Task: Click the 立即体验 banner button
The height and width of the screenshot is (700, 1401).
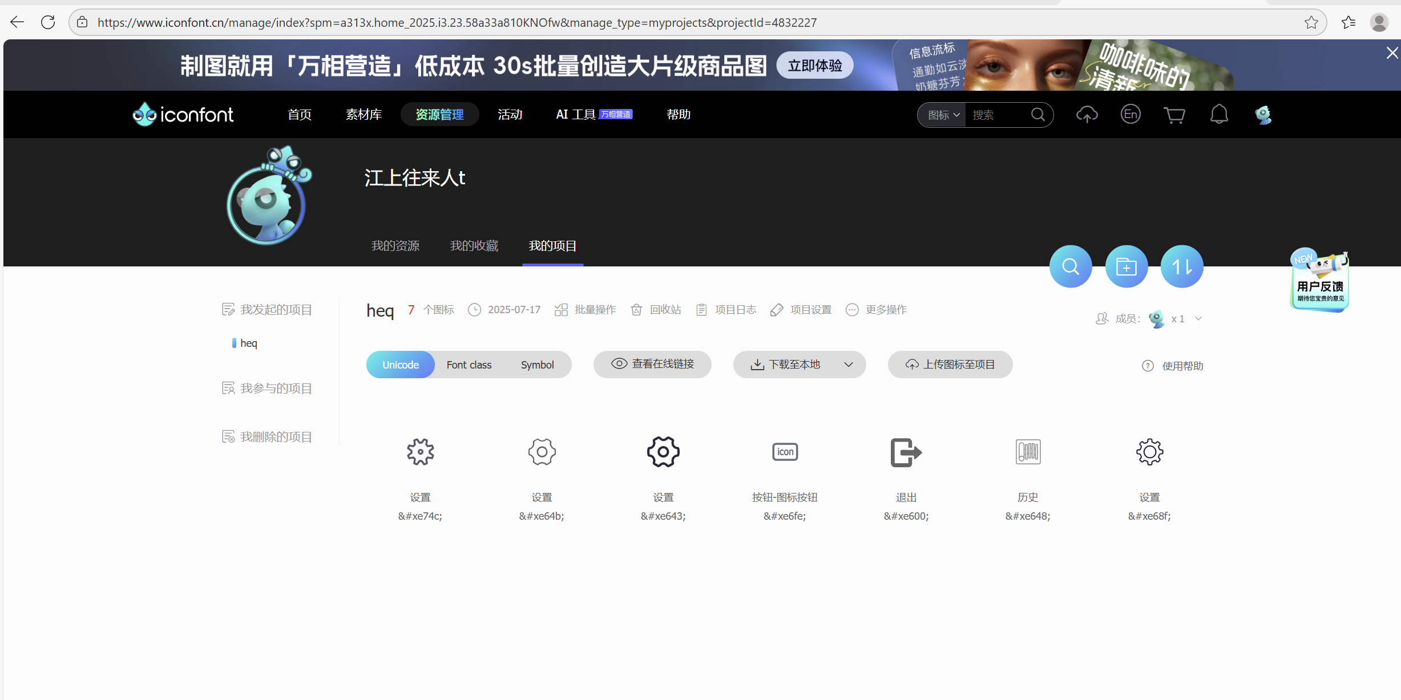Action: (814, 64)
